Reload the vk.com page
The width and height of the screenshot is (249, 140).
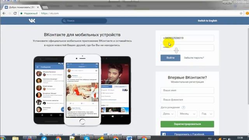click(x=15, y=13)
